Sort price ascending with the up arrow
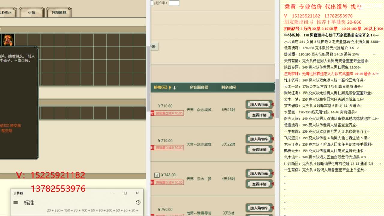 click(x=170, y=88)
